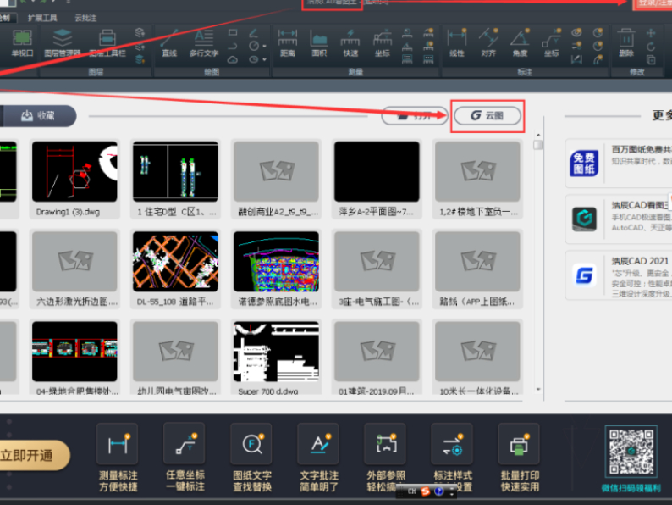Image resolution: width=672 pixels, height=505 pixels.
Task: Switch to the 云批注 ribbon tab
Action: (85, 18)
